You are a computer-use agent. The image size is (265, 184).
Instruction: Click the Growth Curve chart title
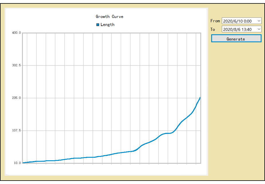pos(109,17)
